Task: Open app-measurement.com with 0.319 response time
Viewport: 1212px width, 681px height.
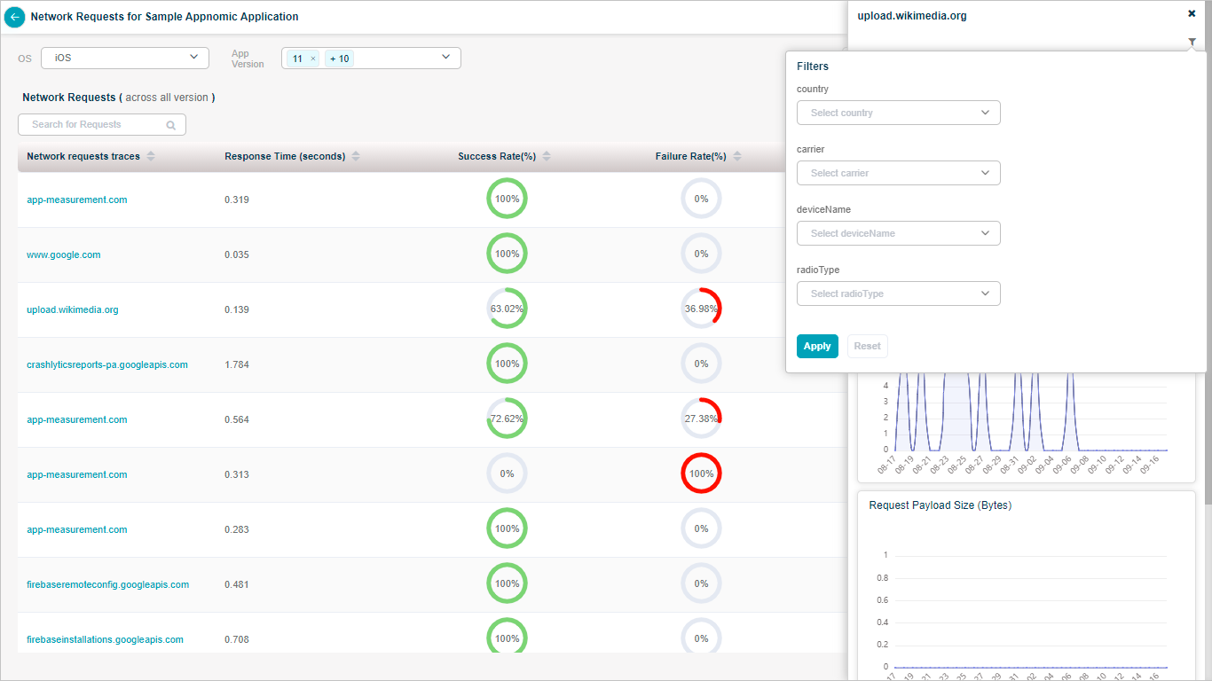Action: tap(77, 200)
